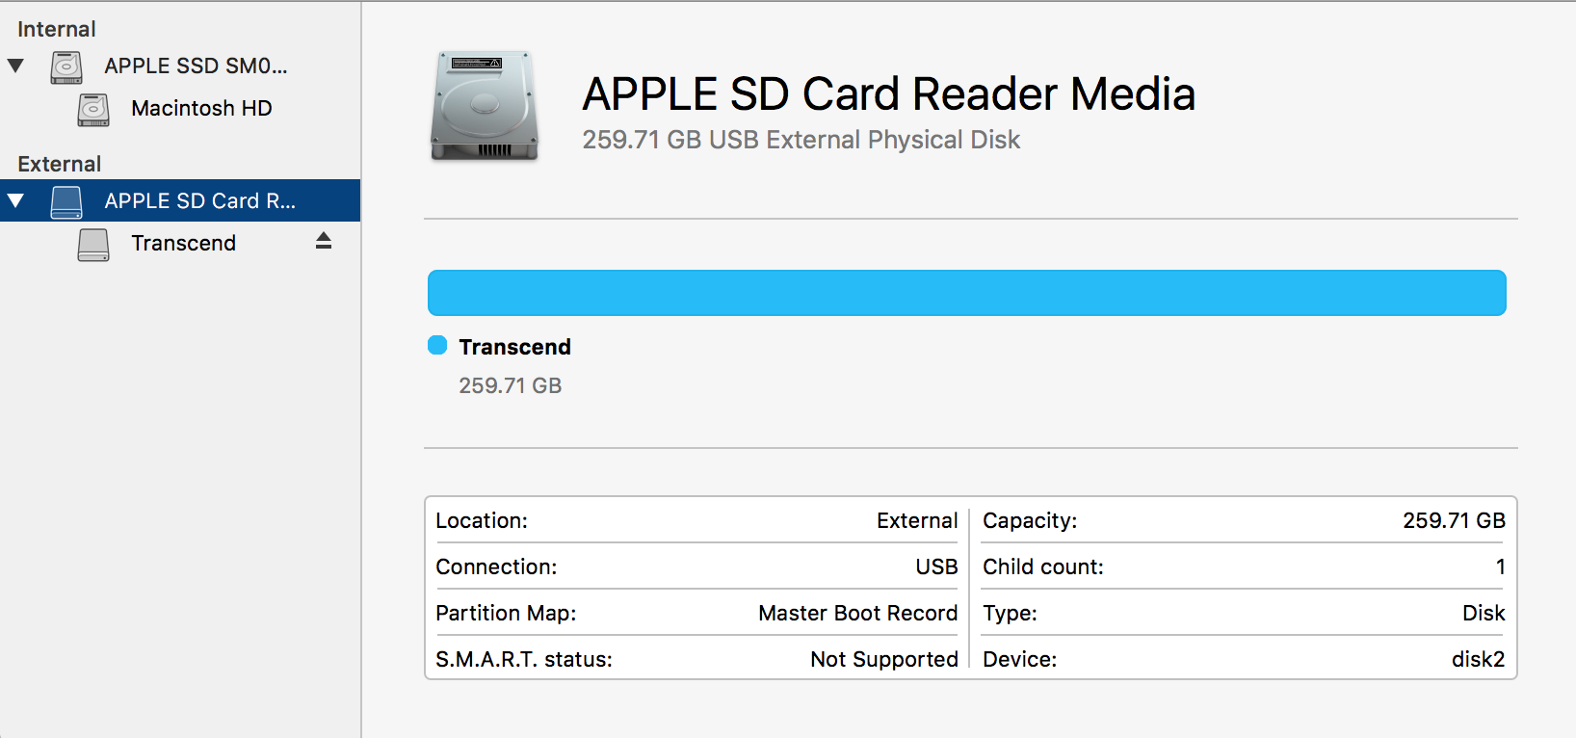
Task: Click the Partition Map value Master Boot Record
Action: click(x=857, y=613)
